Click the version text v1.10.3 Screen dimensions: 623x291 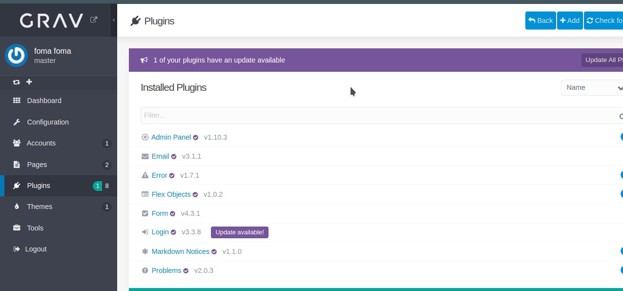pyautogui.click(x=216, y=137)
